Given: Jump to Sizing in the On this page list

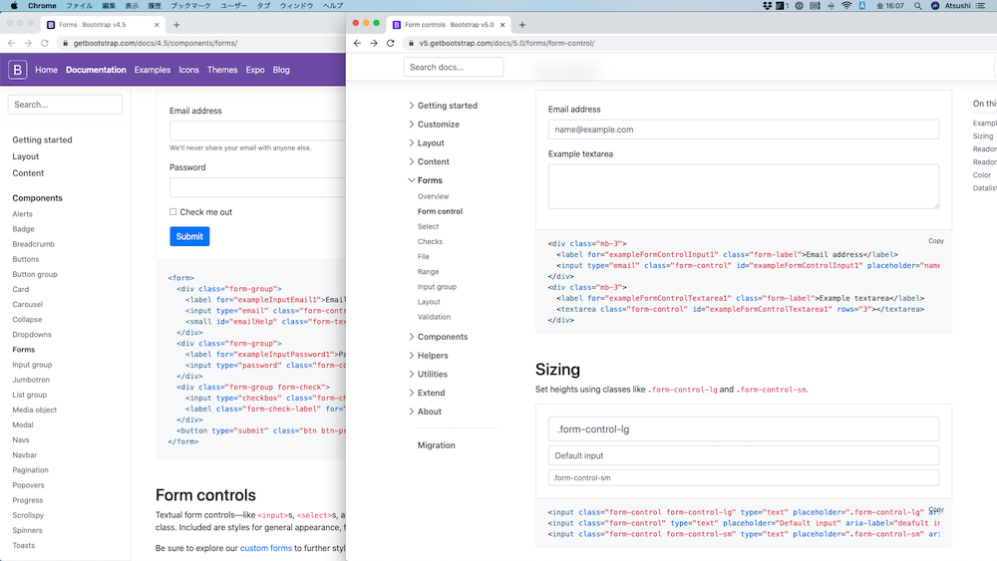Looking at the screenshot, I should 982,136.
